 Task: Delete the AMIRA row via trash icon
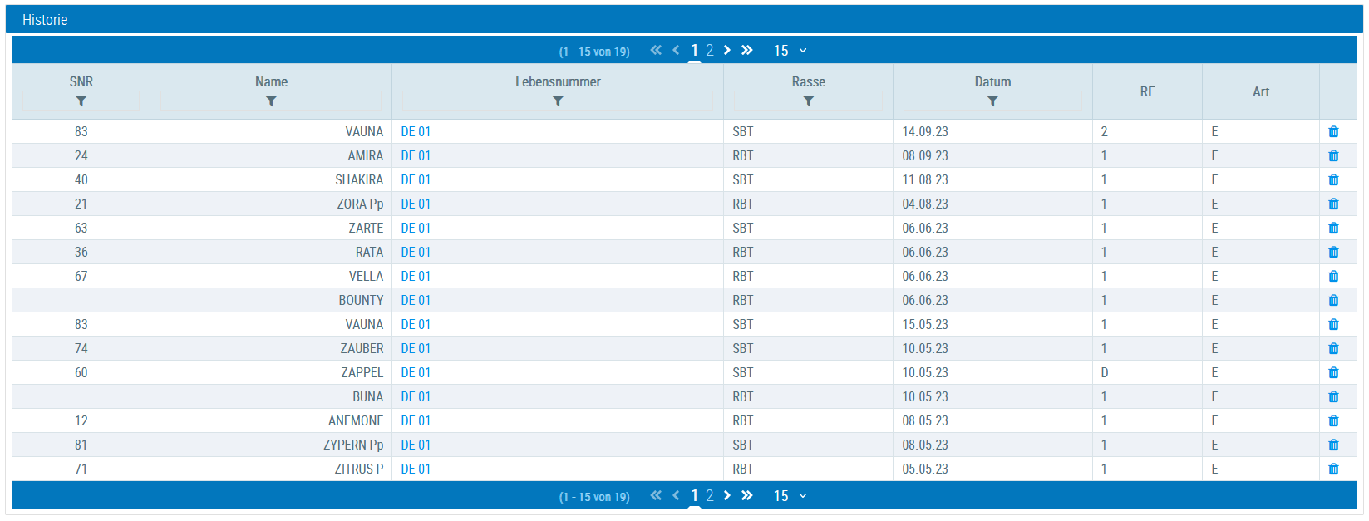pos(1333,155)
